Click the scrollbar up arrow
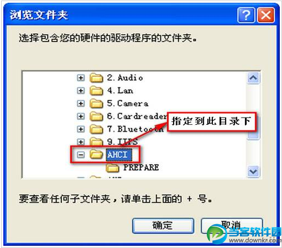Screen dimensions: 282x248 click(x=253, y=78)
